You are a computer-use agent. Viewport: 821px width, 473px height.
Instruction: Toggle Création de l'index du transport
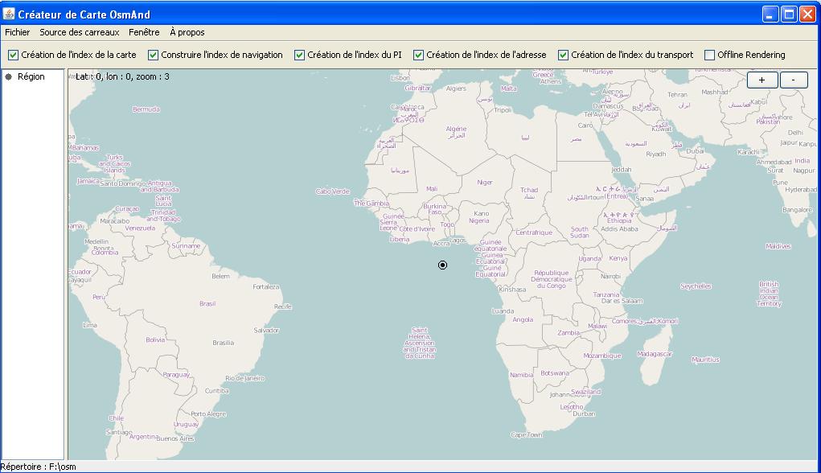click(564, 55)
